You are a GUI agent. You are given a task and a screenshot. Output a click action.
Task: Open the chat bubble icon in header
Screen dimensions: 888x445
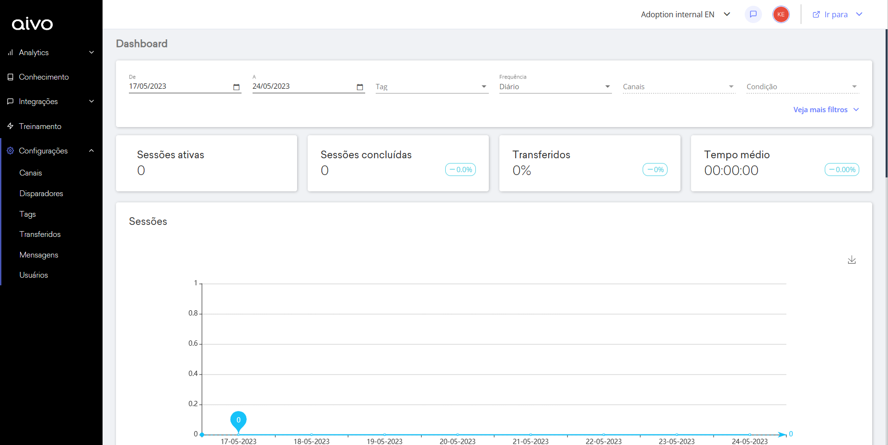point(753,14)
